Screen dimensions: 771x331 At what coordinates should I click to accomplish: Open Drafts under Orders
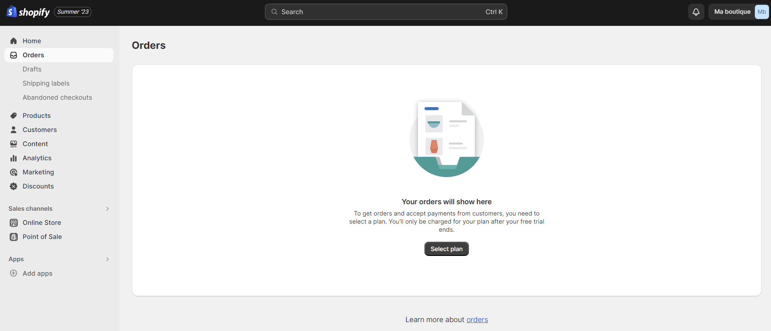32,69
